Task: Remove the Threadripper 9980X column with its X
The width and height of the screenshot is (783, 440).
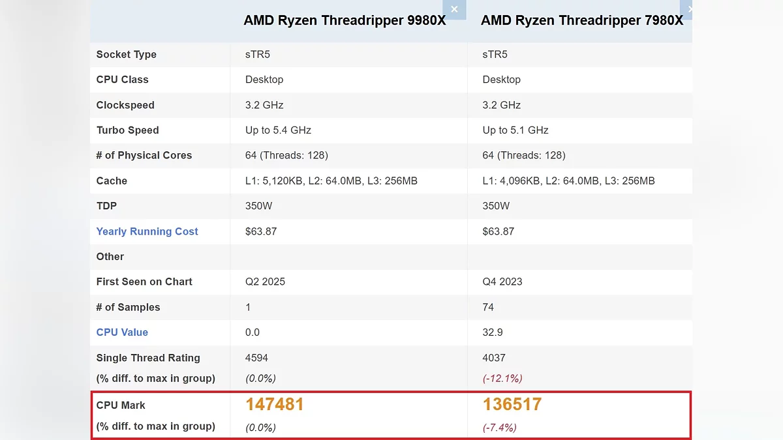Action: [454, 9]
